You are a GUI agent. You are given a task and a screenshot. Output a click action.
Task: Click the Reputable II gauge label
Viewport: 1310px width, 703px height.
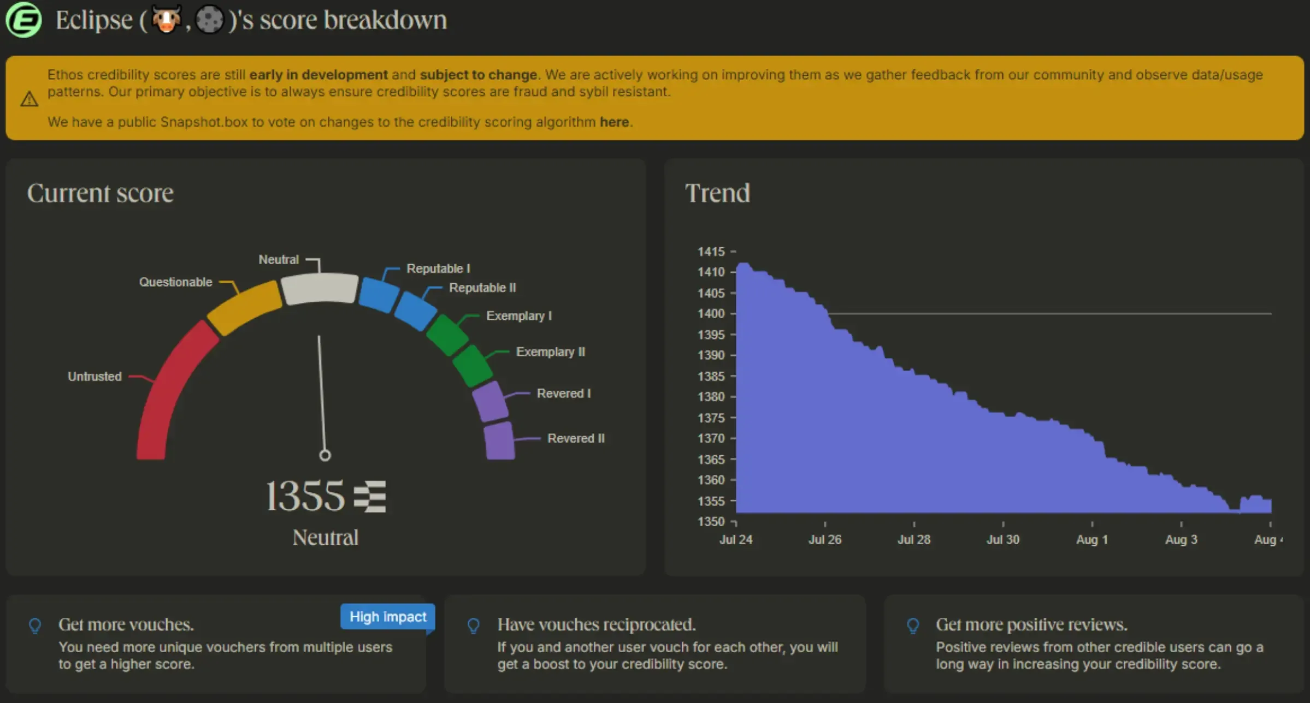(482, 288)
